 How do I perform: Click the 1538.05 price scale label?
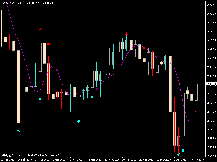[x=211, y=156]
